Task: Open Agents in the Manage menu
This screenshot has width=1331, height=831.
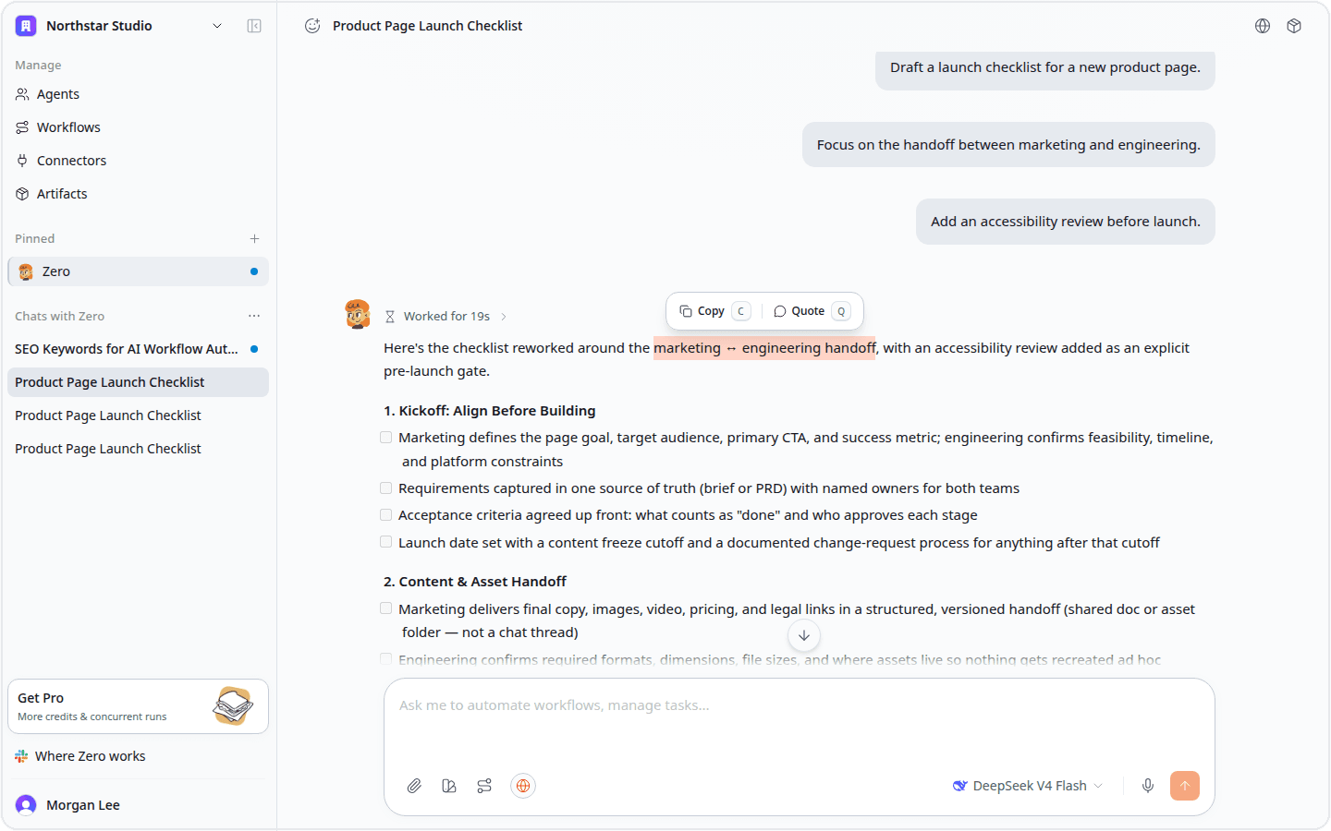Action: pyautogui.click(x=139, y=94)
